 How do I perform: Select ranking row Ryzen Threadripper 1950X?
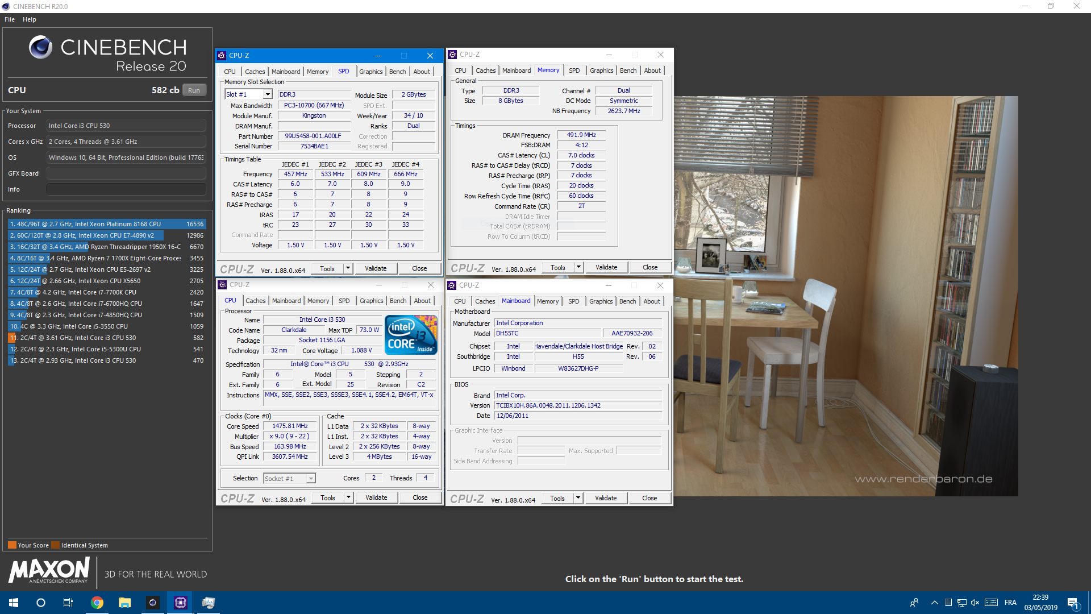(x=107, y=247)
